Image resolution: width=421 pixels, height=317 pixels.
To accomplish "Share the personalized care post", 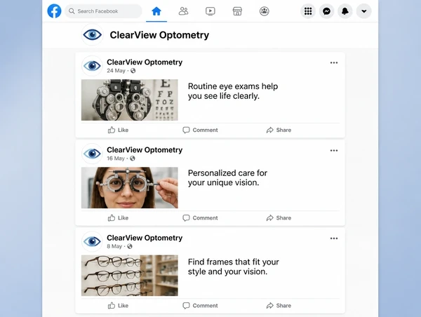I will coord(279,217).
